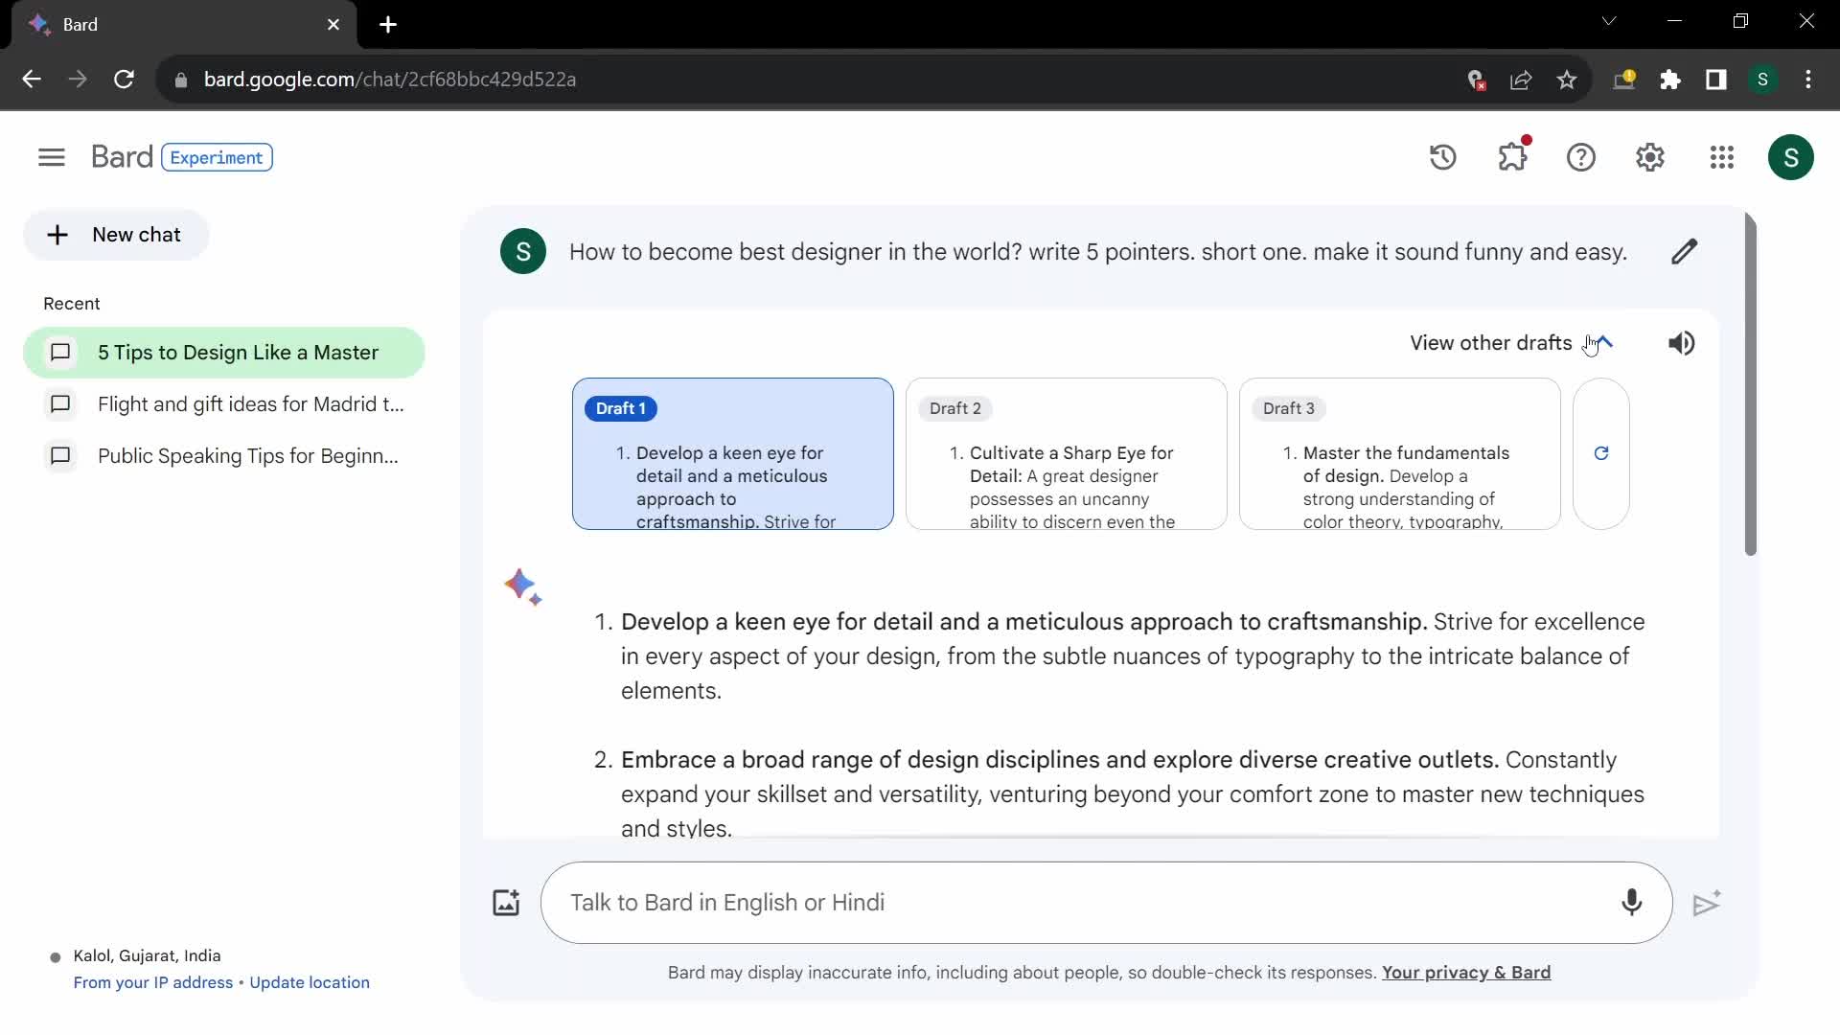Click the audio/speaker icon
This screenshot has width=1840, height=1035.
1683,342
